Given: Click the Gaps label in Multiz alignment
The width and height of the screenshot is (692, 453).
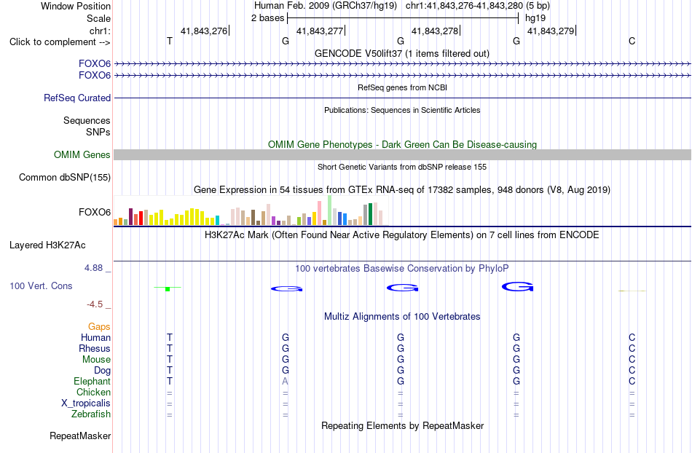Looking at the screenshot, I should [99, 326].
